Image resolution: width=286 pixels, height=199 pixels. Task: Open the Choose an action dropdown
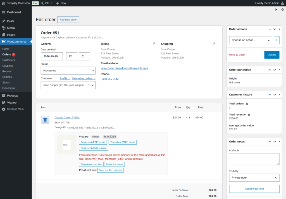[251, 40]
